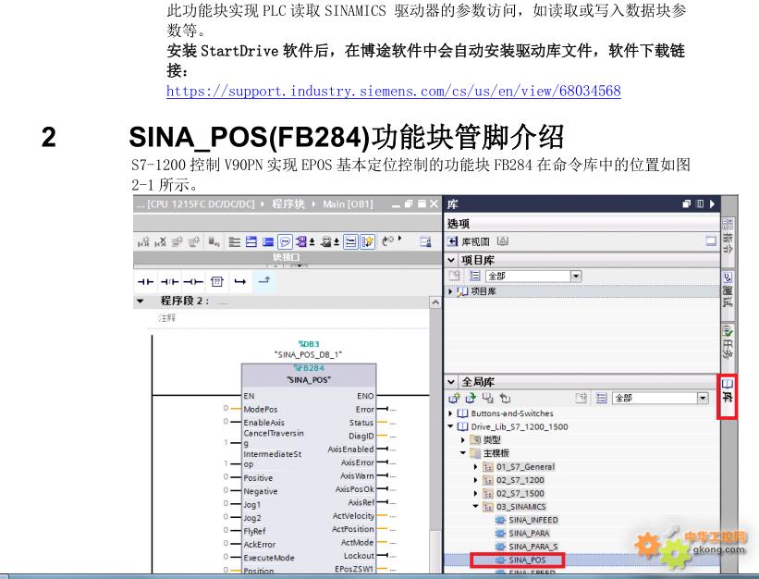Screen dimensions: 759x579
Task: Select SINA_PARA_S block
Action: pyautogui.click(x=533, y=547)
